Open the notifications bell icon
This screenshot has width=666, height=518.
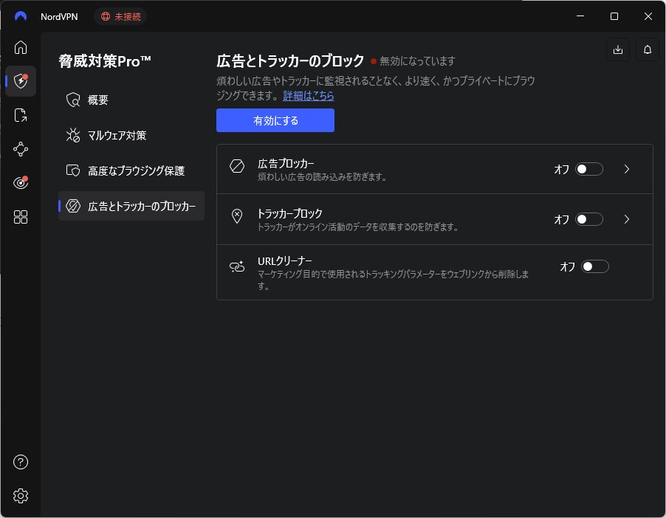[648, 49]
